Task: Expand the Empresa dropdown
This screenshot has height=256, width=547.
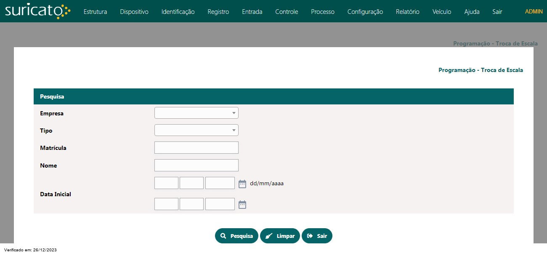Action: (196, 113)
